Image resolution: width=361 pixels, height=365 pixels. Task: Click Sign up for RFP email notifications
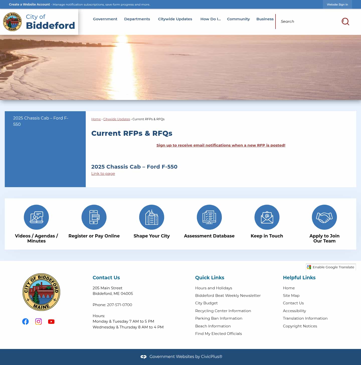click(x=221, y=145)
